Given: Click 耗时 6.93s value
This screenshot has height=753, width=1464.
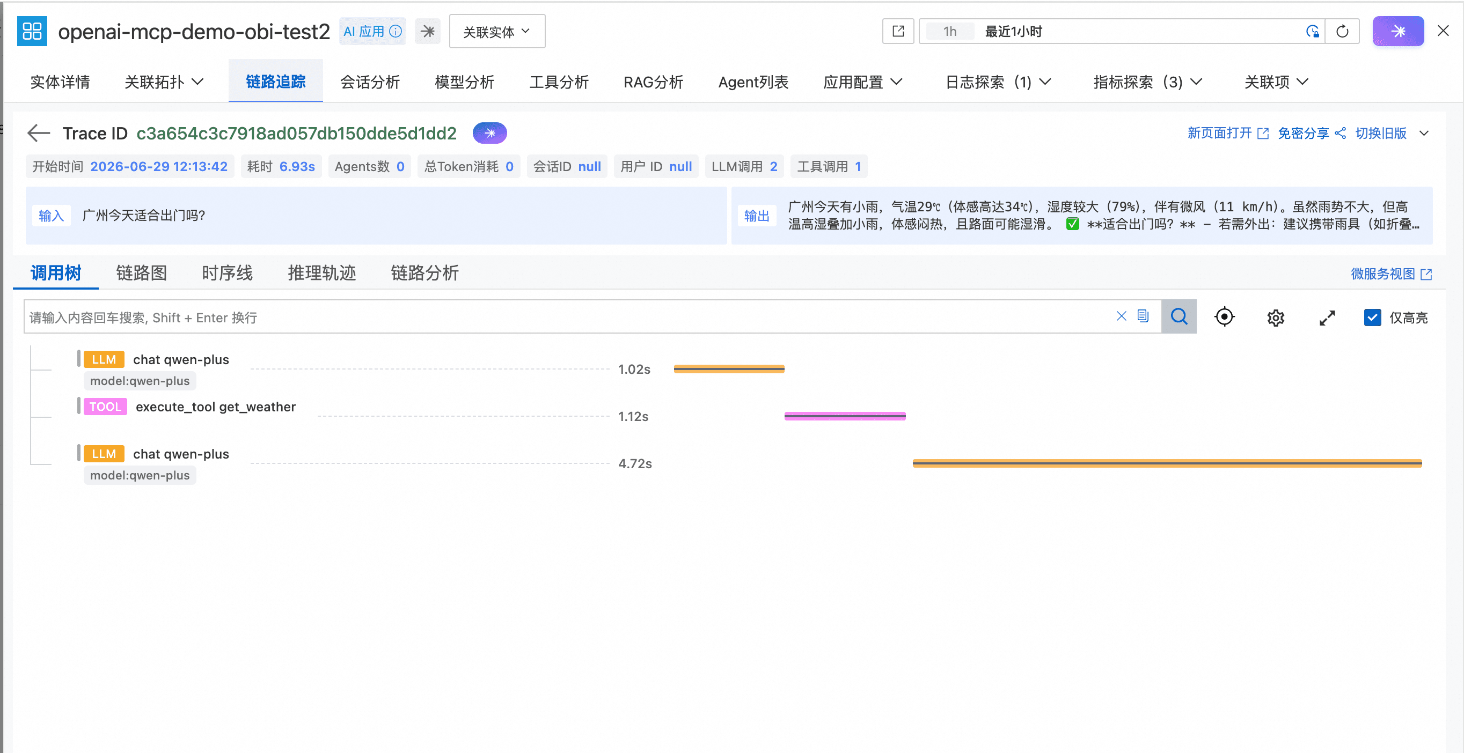Looking at the screenshot, I should pos(297,166).
